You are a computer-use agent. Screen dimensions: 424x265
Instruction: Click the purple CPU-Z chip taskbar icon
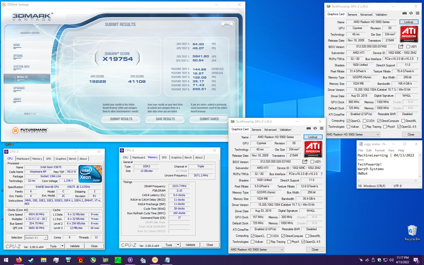coord(130,260)
